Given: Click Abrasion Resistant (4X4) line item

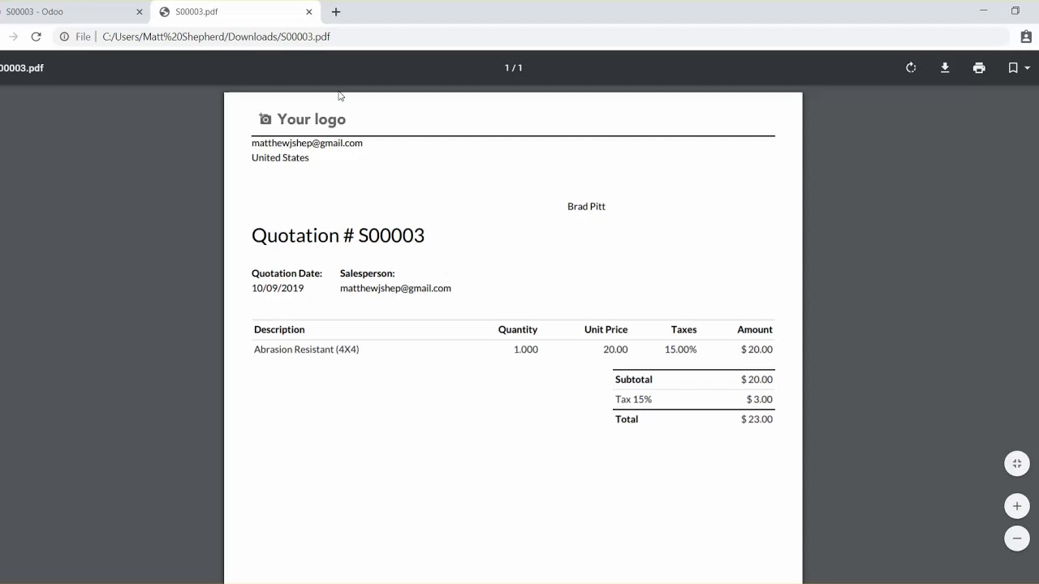Looking at the screenshot, I should click(x=306, y=350).
